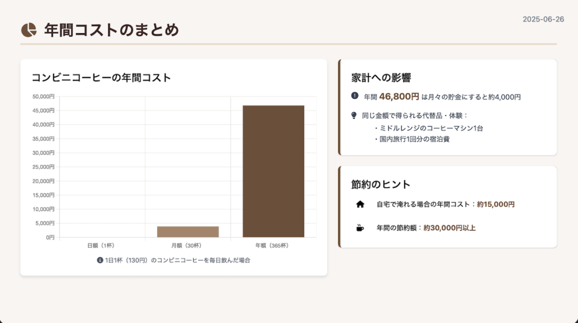The width and height of the screenshot is (578, 323).
Task: Click the amount 46,800円
Action: 399,96
